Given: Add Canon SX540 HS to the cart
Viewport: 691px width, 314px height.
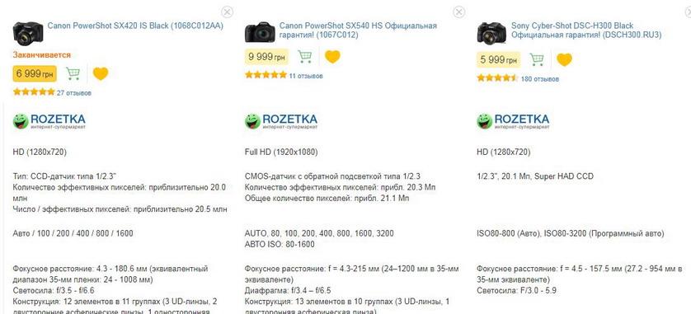Looking at the screenshot, I should point(304,56).
